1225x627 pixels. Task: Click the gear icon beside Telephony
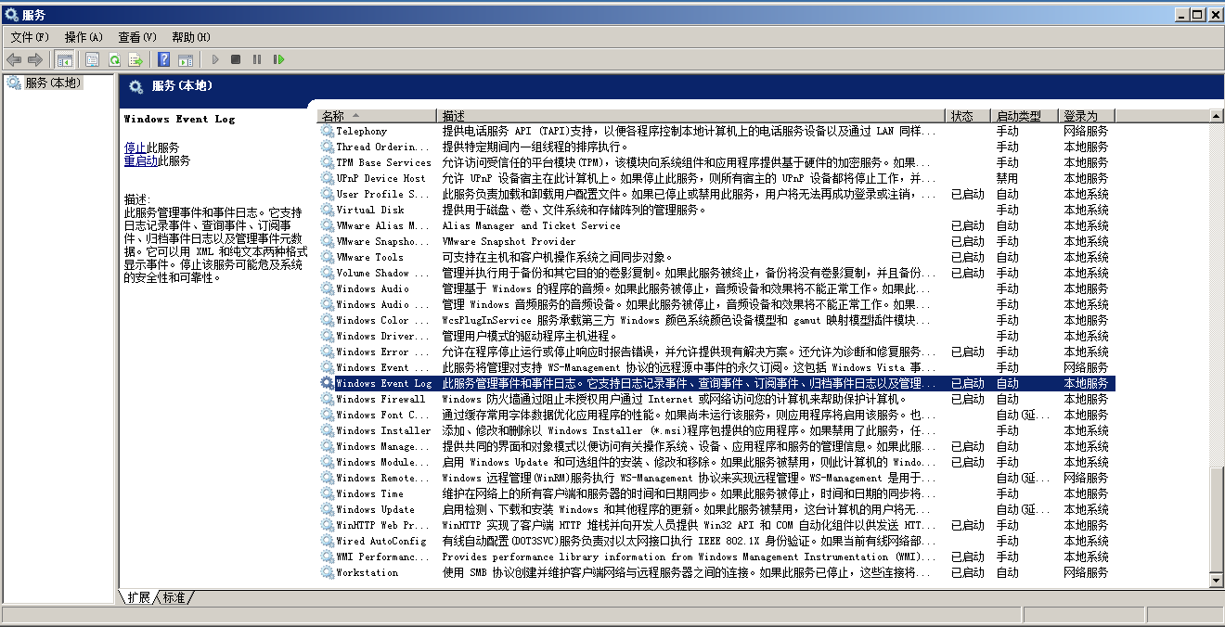[x=327, y=131]
